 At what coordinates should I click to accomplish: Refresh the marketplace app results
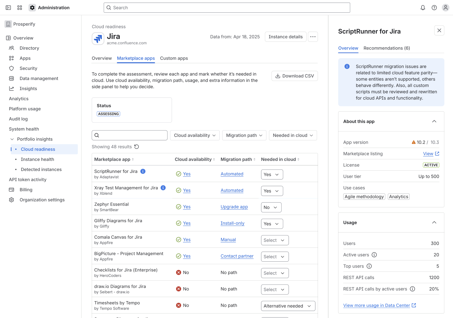point(137,146)
